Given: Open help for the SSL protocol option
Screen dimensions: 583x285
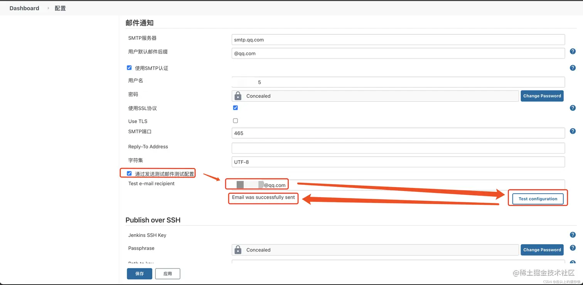Looking at the screenshot, I should (x=573, y=108).
